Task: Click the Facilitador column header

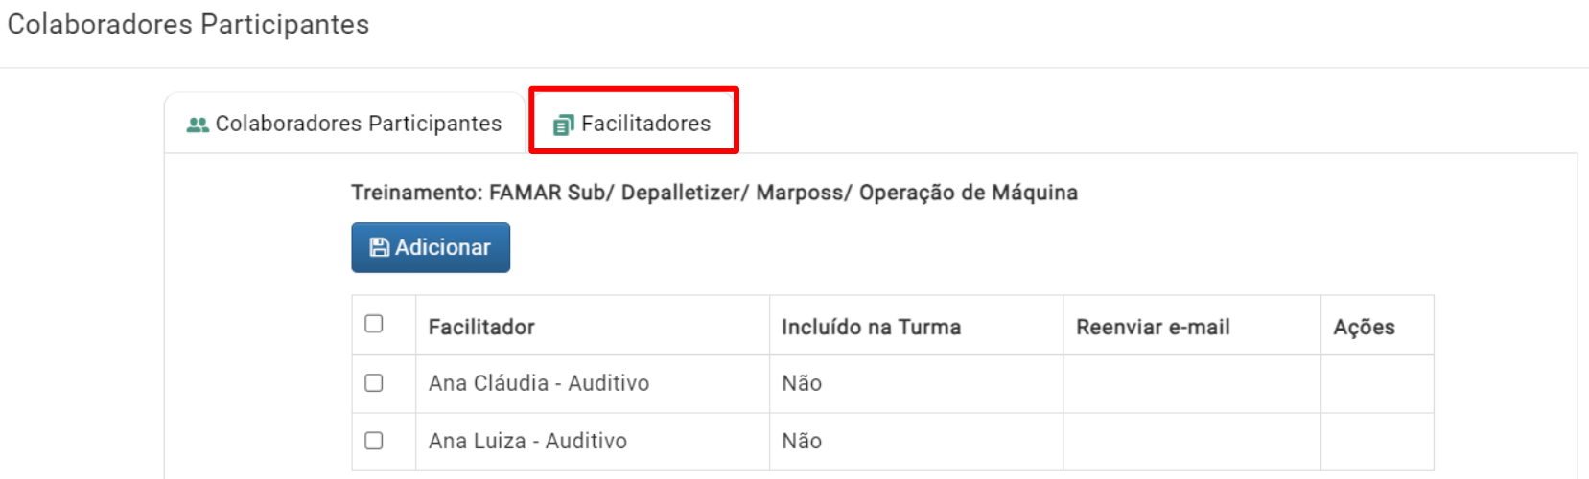Action: tap(481, 327)
